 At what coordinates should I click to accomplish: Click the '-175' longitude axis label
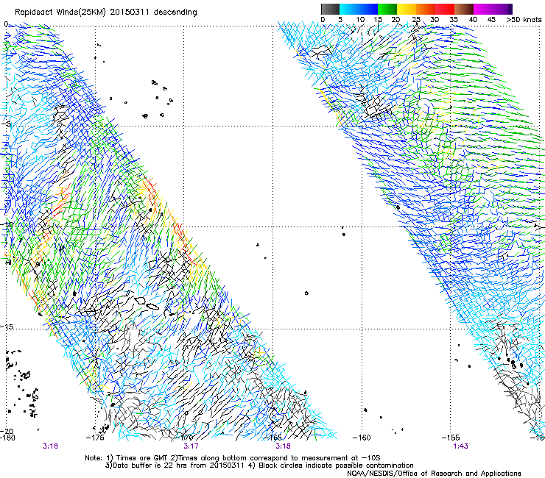[95, 438]
